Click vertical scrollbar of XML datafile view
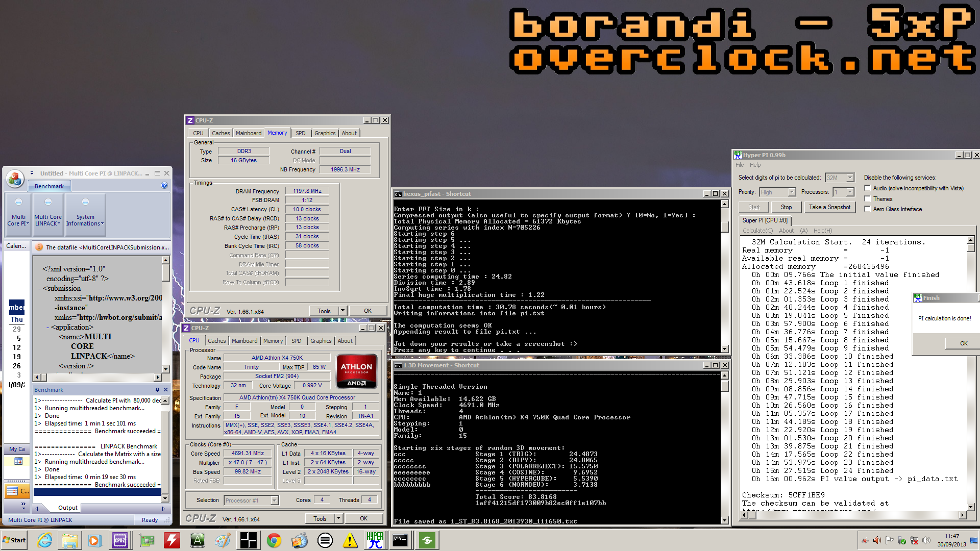The width and height of the screenshot is (980, 551). tap(165, 315)
